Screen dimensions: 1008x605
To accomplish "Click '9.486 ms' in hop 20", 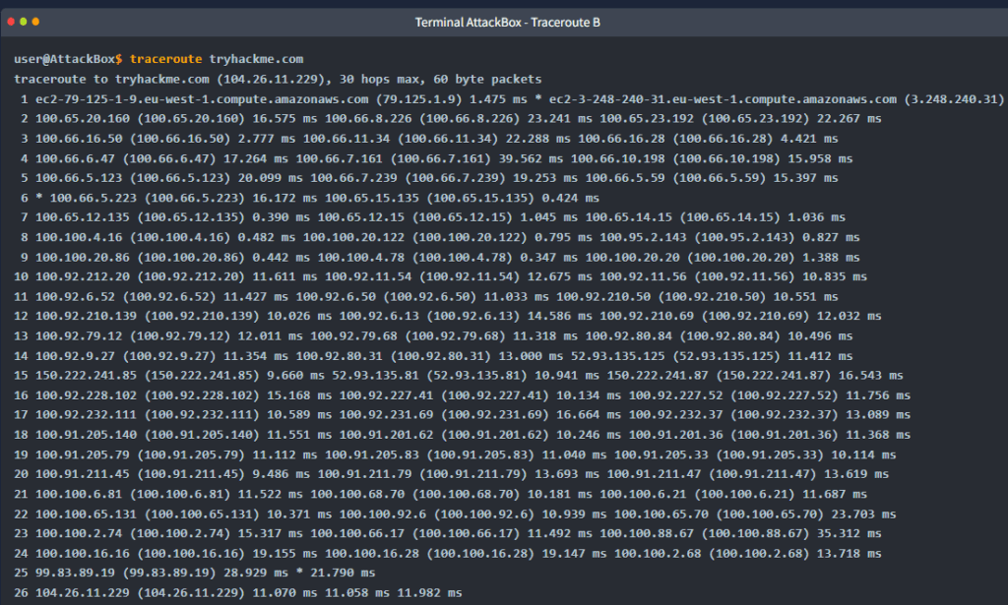I will [281, 474].
